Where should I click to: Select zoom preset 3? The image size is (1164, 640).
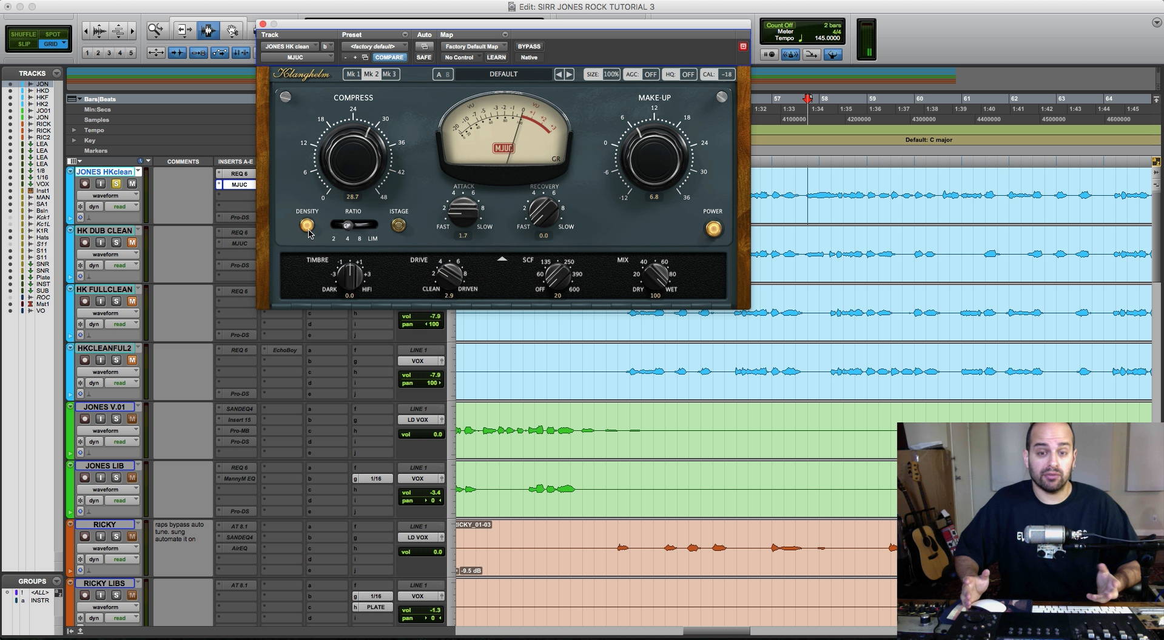coord(109,53)
